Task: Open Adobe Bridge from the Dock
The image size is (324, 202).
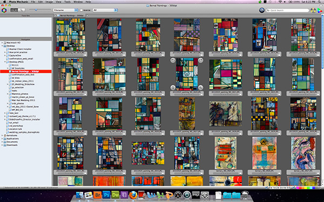Action: click(97, 195)
